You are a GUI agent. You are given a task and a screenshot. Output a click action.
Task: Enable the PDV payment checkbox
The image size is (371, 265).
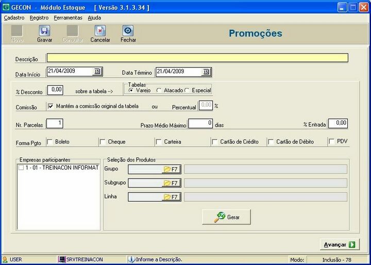coord(331,141)
